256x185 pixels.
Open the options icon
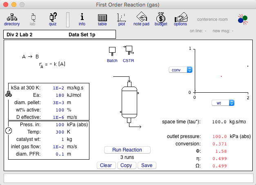180,20
